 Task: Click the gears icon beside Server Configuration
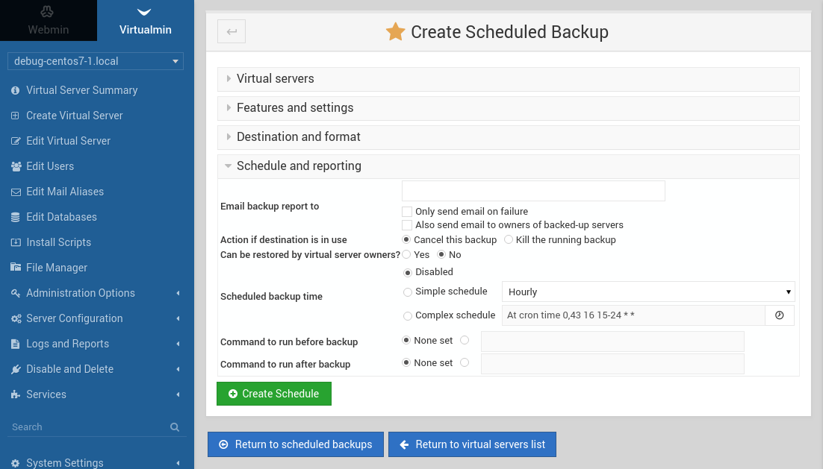16,318
